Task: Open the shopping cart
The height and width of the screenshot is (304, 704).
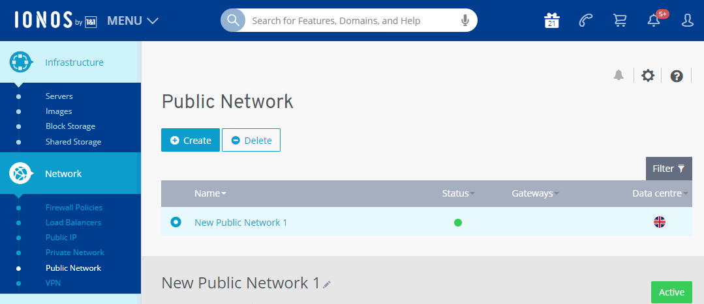Action: [620, 21]
